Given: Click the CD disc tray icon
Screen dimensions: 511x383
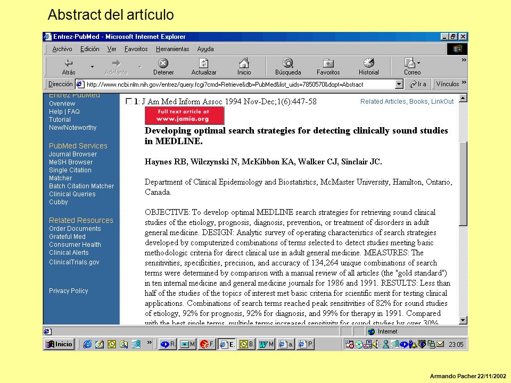Looking at the screenshot, I should 359,344.
